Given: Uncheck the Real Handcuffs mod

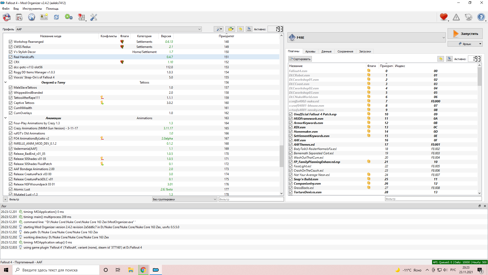Looking at the screenshot, I should pyautogui.click(x=10, y=57).
